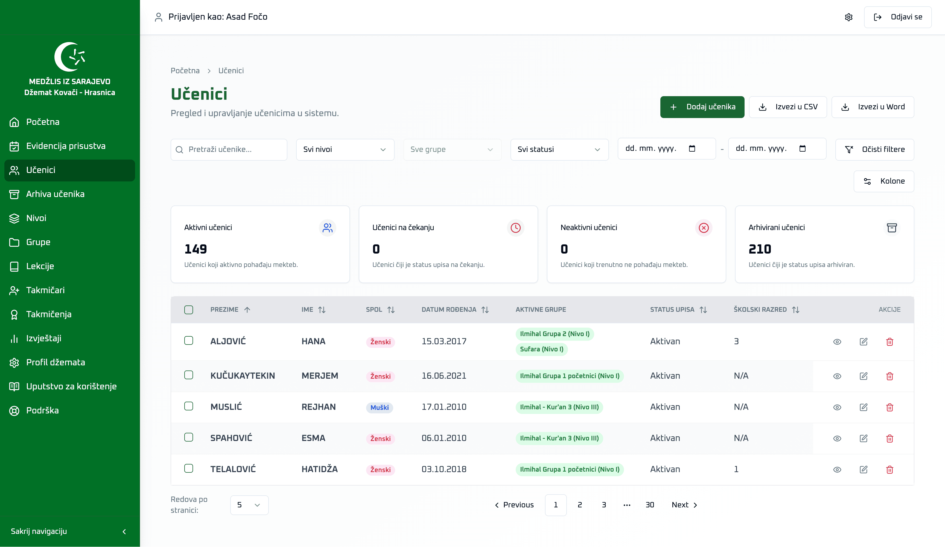This screenshot has width=945, height=547.
Task: Expand the Svi statusi filter dropdown
Action: (x=559, y=149)
